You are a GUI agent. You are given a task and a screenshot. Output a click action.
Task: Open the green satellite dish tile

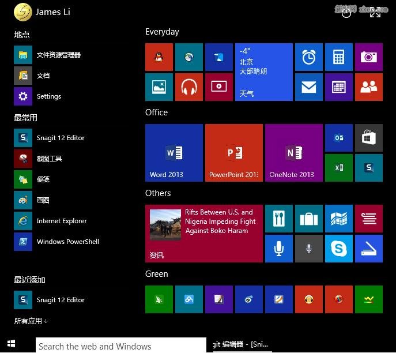[x=159, y=299]
